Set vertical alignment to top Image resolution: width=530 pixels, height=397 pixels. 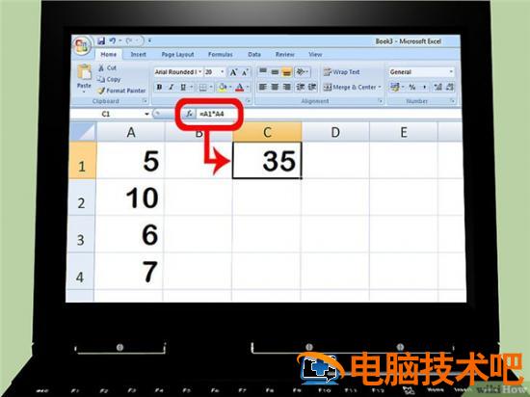pos(263,71)
